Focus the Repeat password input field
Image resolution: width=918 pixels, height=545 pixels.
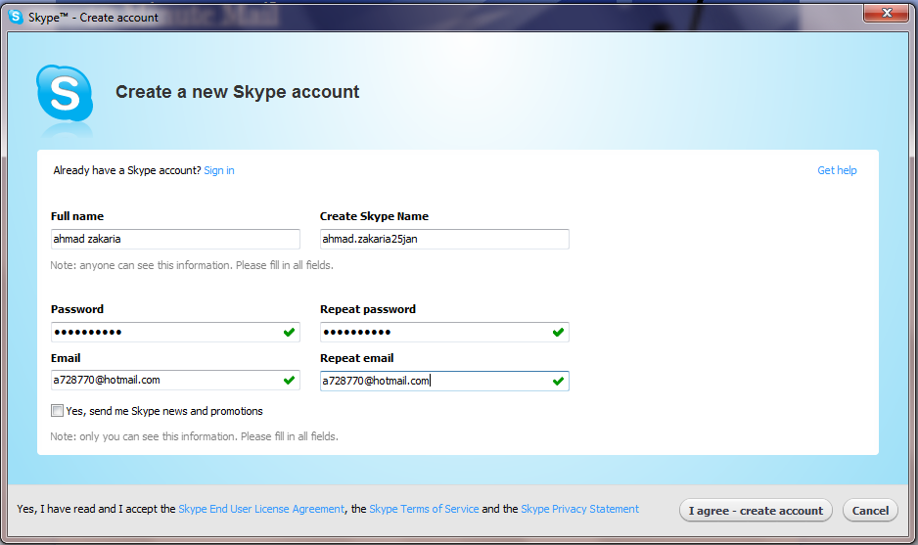pyautogui.click(x=444, y=332)
